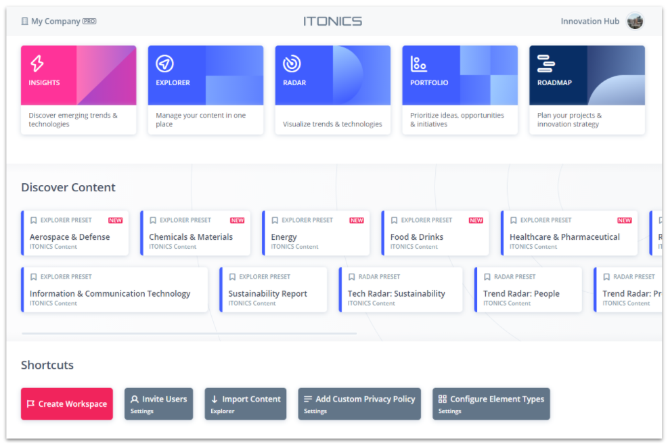
Task: Click the Create Workspace button
Action: coord(67,403)
